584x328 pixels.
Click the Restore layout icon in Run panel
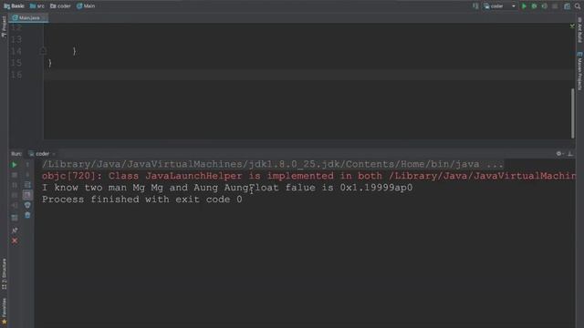pyautogui.click(x=15, y=218)
